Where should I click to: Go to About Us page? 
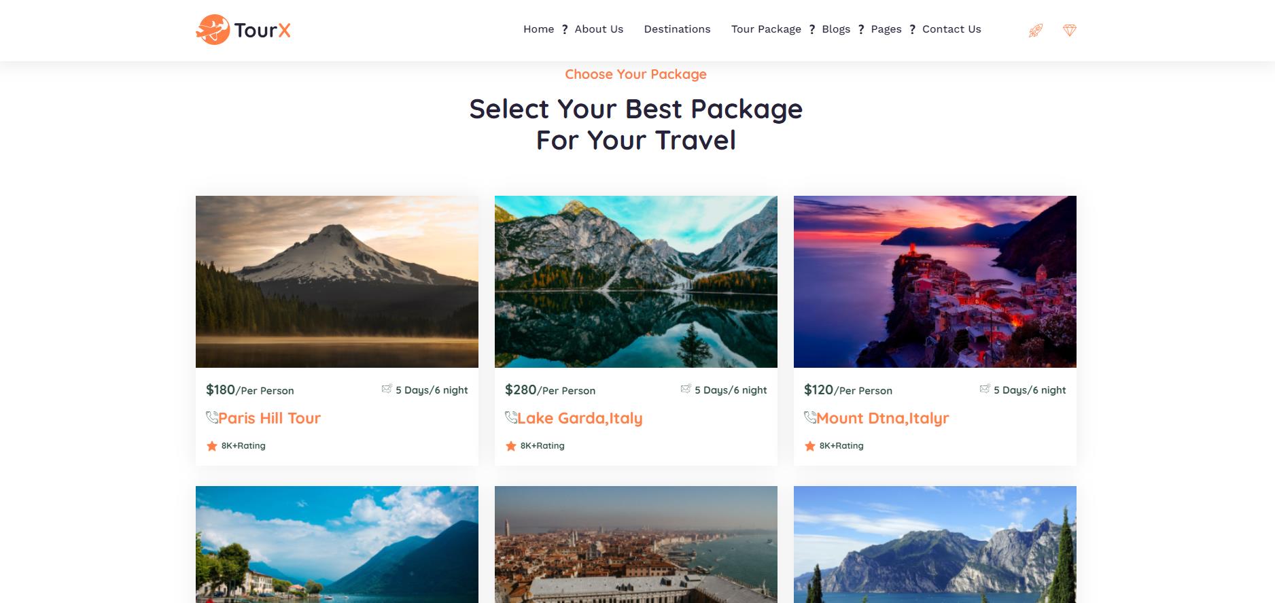[599, 29]
